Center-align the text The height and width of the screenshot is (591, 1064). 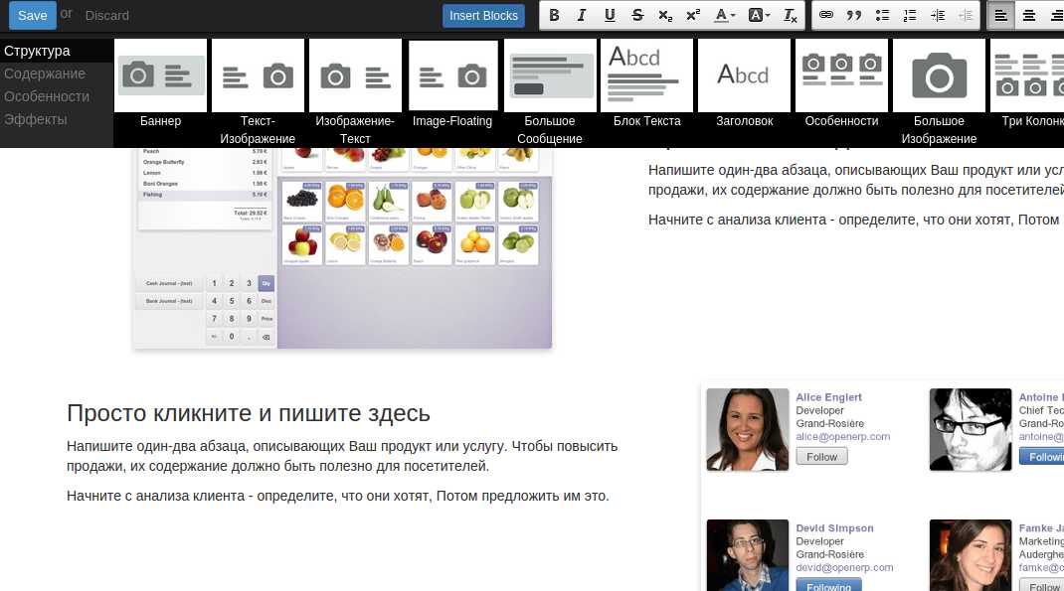(x=1029, y=15)
